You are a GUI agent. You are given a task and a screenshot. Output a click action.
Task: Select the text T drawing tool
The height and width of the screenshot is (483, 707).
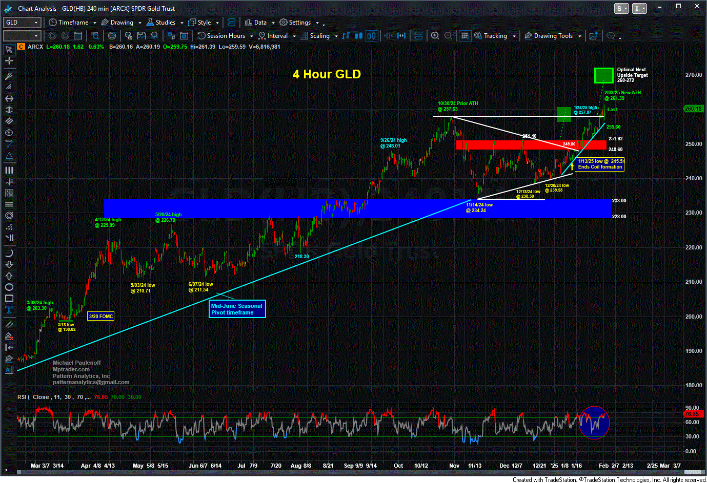tap(9, 309)
